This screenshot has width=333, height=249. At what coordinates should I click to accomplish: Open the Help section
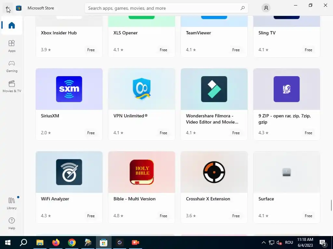pos(12,223)
